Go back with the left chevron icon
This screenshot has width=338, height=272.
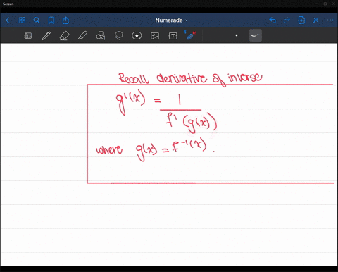pos(8,20)
